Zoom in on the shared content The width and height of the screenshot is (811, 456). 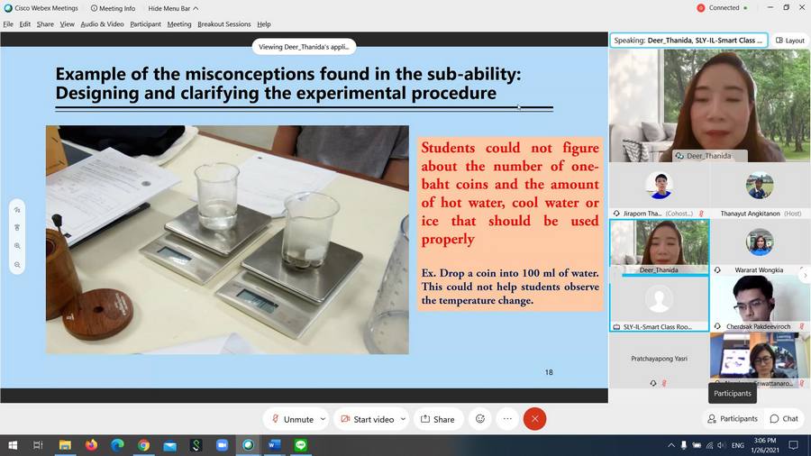[x=17, y=245]
